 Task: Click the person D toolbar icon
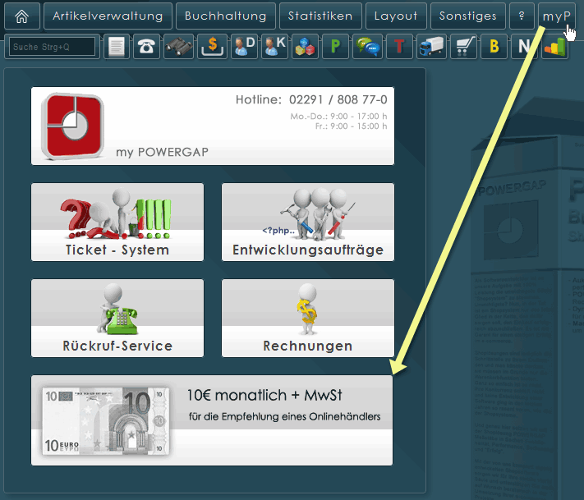244,47
